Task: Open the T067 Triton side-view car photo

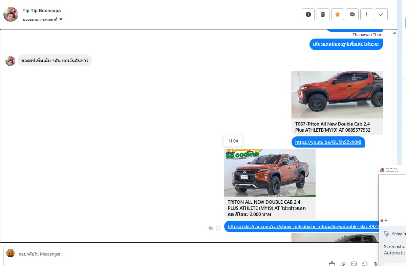Action: coord(337,94)
